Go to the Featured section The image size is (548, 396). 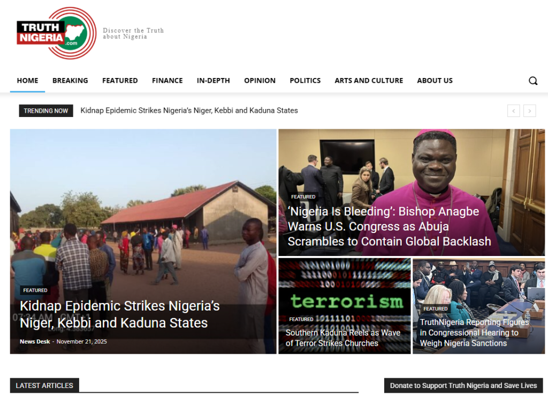coord(120,81)
